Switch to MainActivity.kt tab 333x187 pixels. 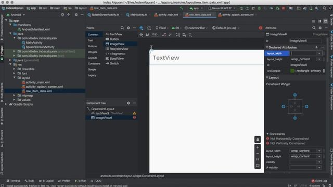[136, 15]
